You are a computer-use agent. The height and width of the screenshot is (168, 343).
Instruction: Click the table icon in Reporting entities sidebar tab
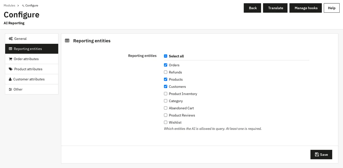(10, 49)
